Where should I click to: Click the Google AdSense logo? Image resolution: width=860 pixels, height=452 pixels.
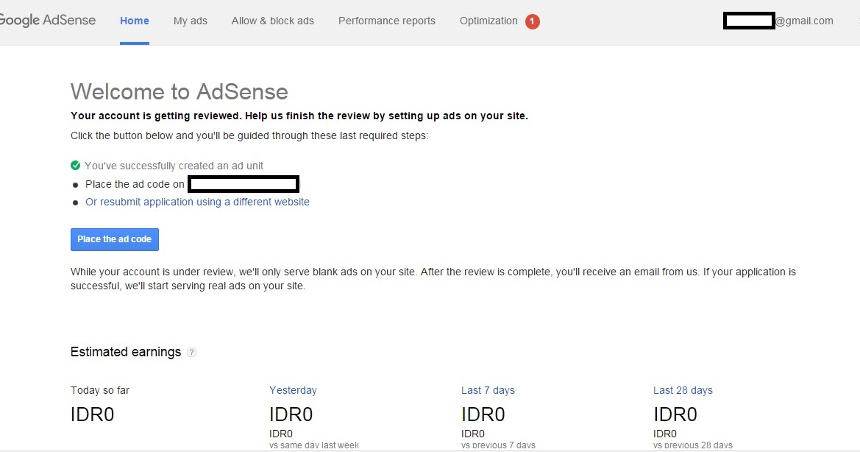[x=48, y=20]
